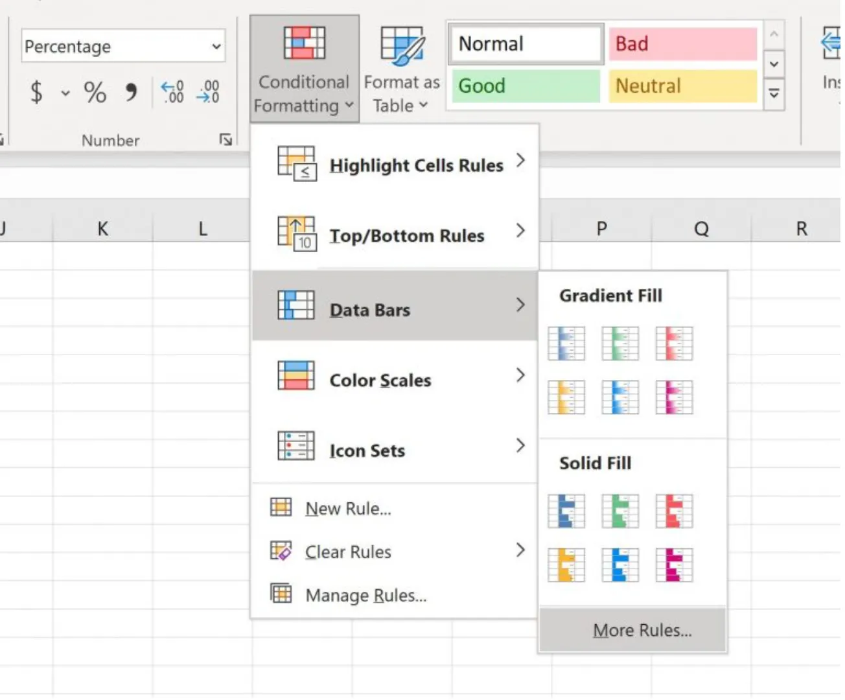Apply the Normal cell style
845x700 pixels.
pyautogui.click(x=526, y=44)
